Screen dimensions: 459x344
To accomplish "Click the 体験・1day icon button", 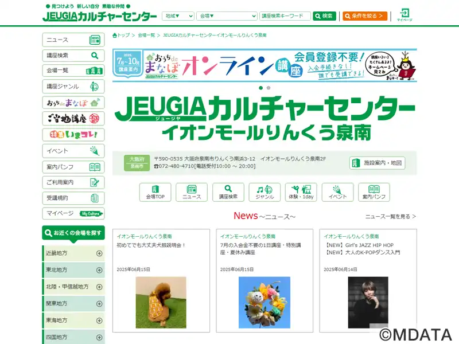I will [x=301, y=192].
